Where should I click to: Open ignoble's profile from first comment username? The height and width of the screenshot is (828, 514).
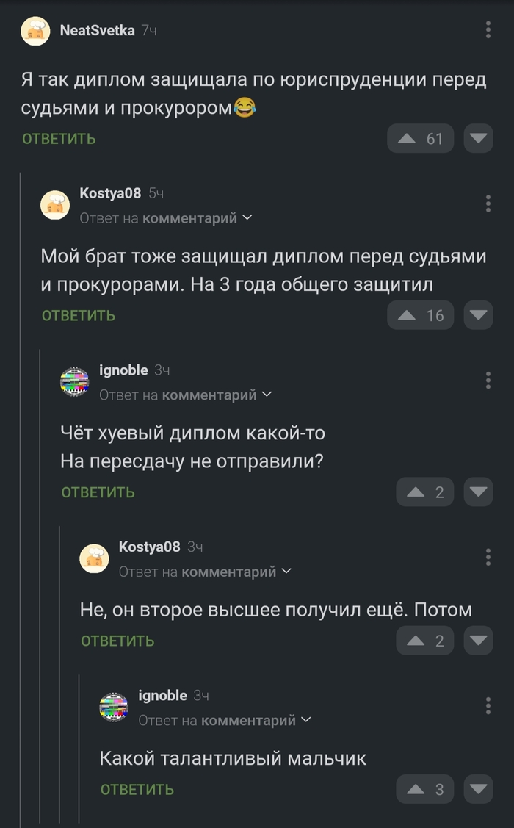pyautogui.click(x=123, y=370)
